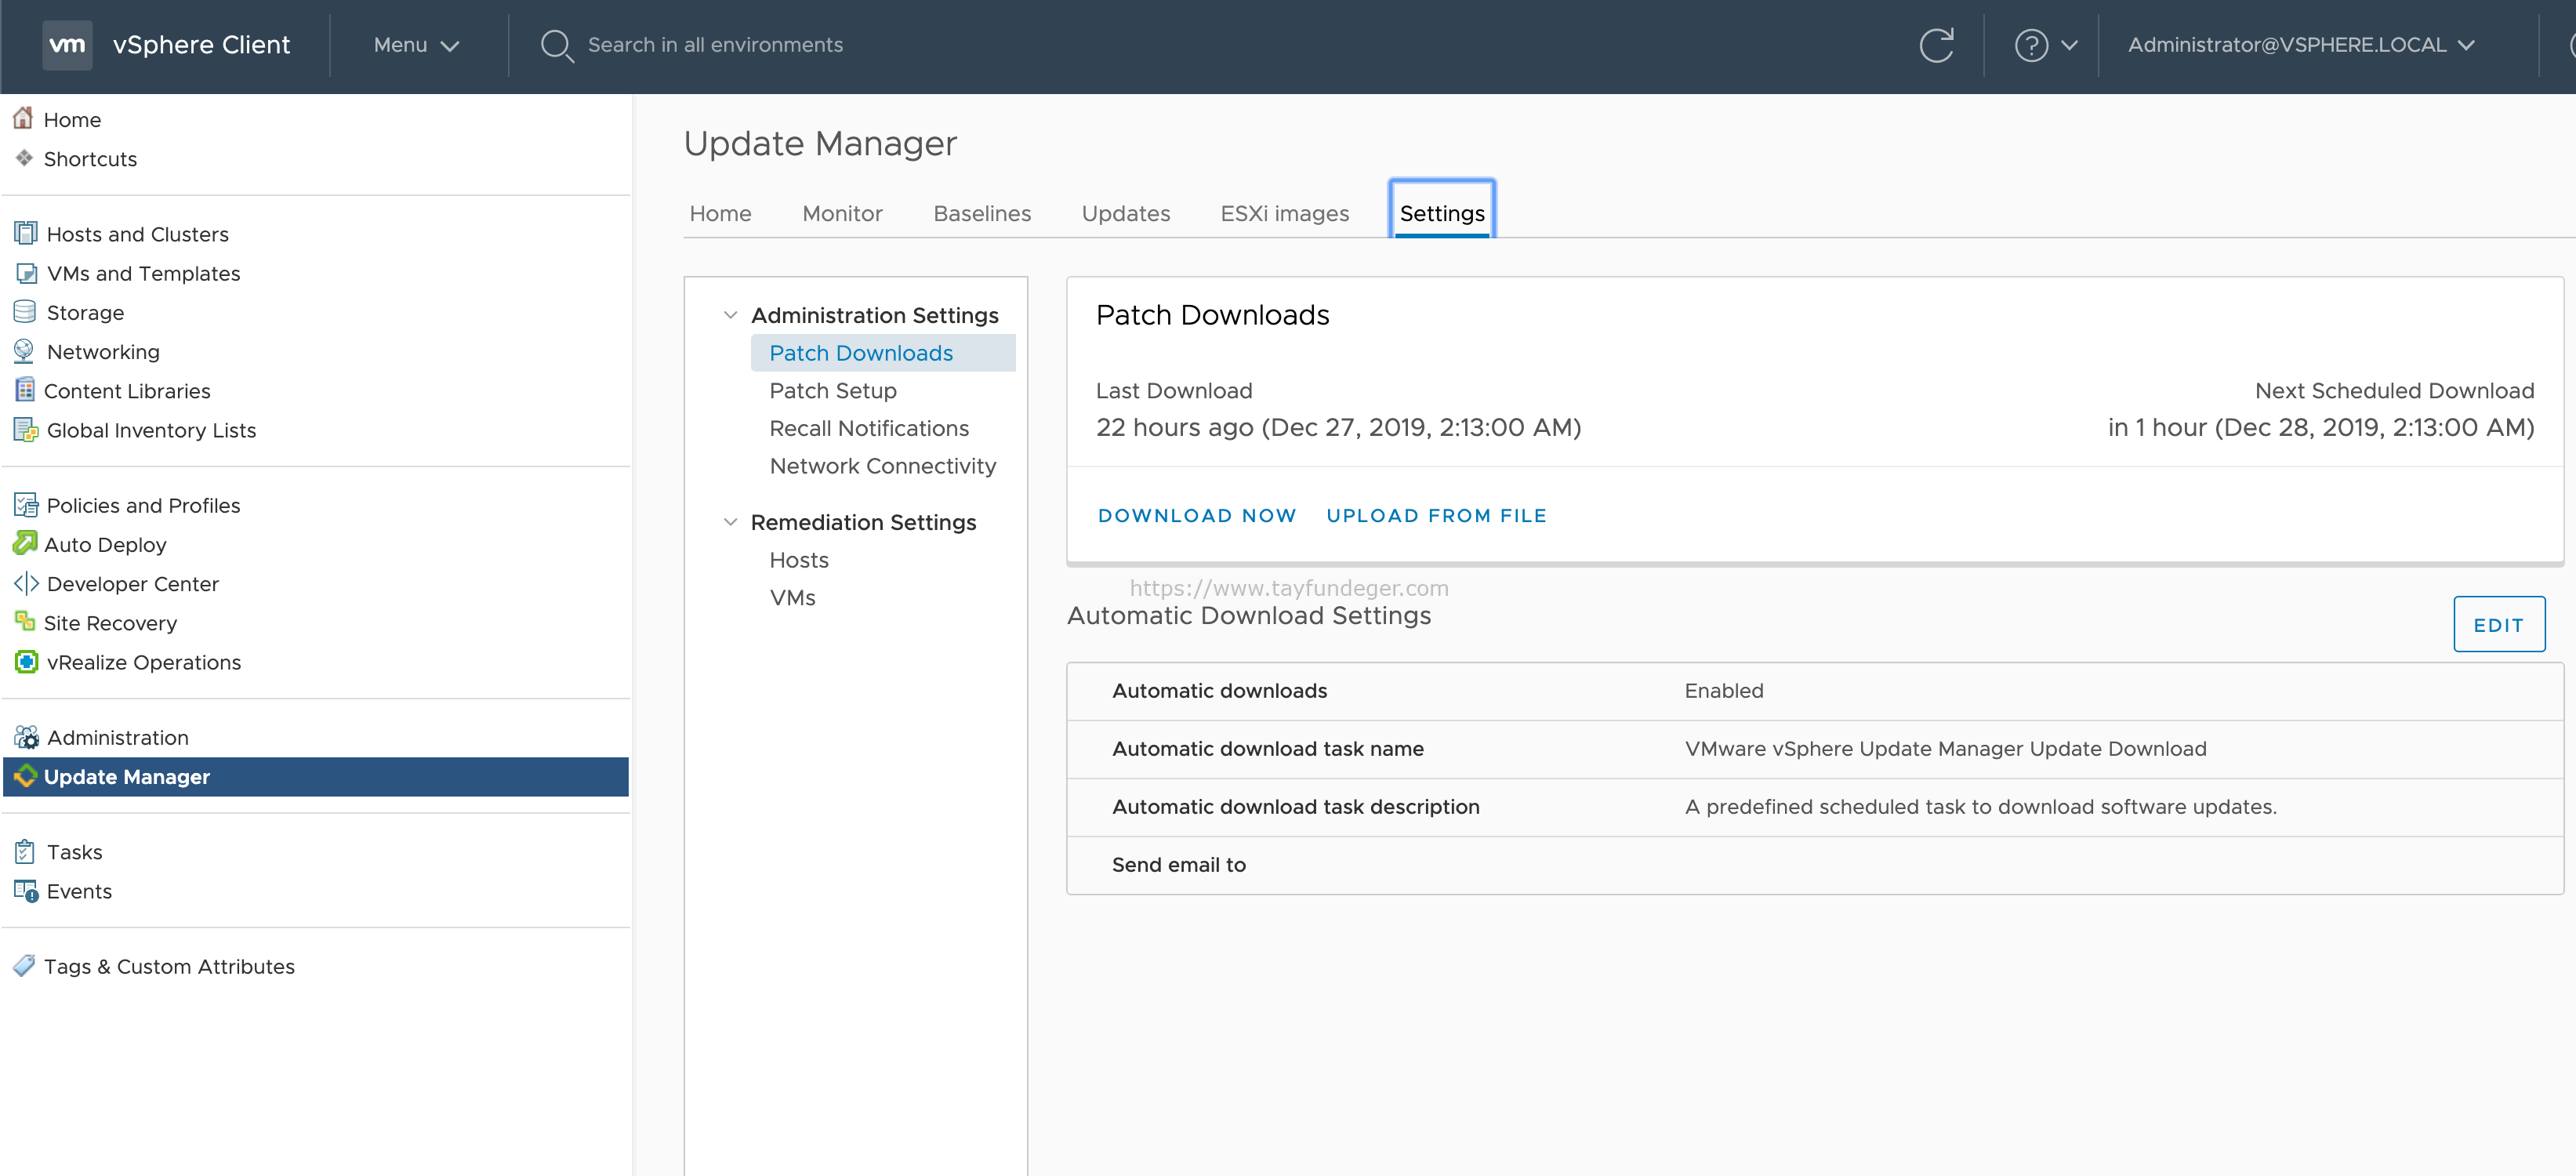Click the Auto Deploy green icon
The image size is (2576, 1176).
click(25, 543)
